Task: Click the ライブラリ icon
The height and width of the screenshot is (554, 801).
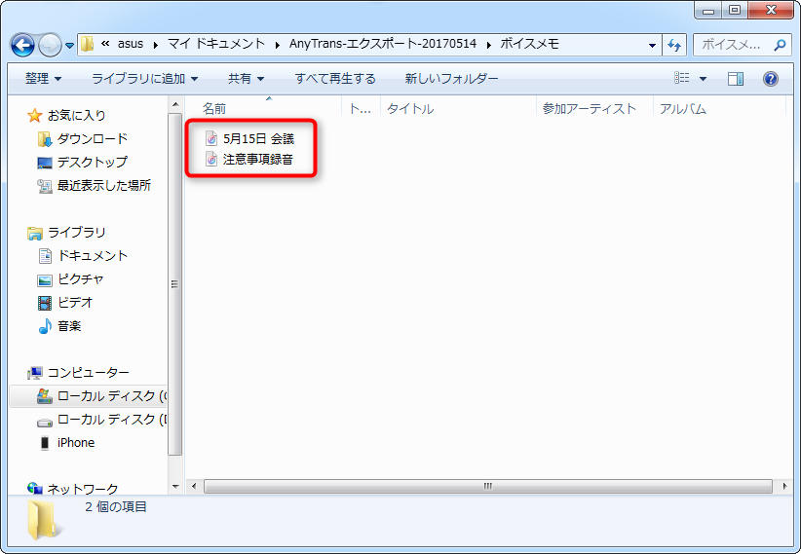Action: [x=34, y=234]
